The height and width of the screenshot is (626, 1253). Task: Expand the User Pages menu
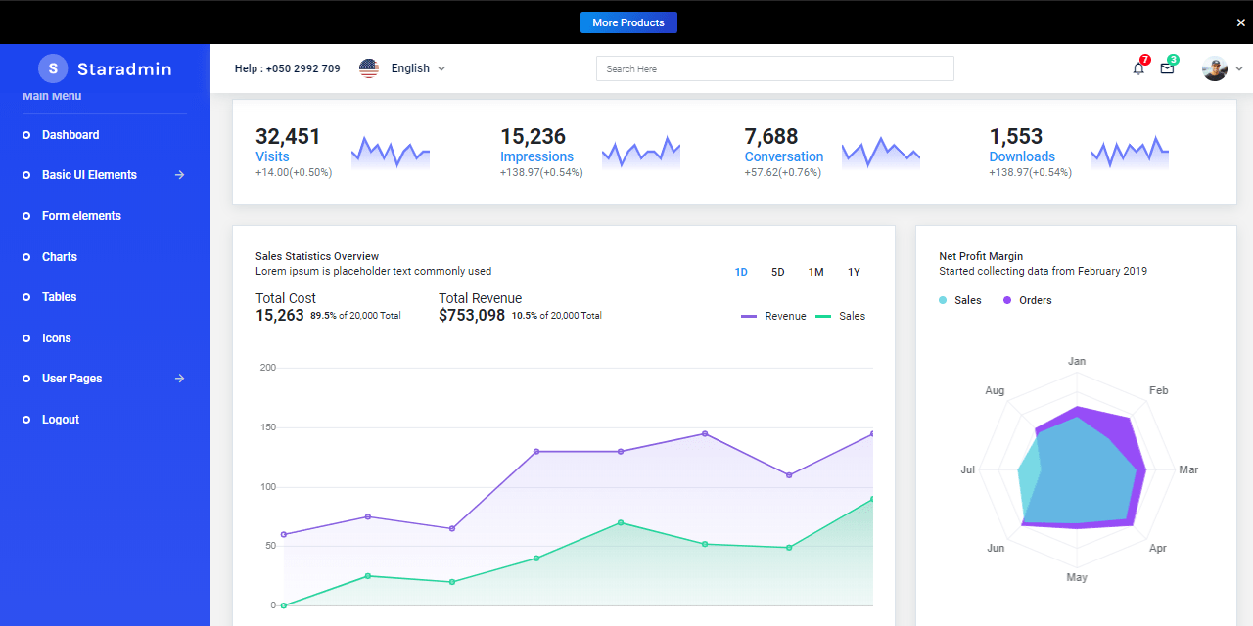(71, 378)
